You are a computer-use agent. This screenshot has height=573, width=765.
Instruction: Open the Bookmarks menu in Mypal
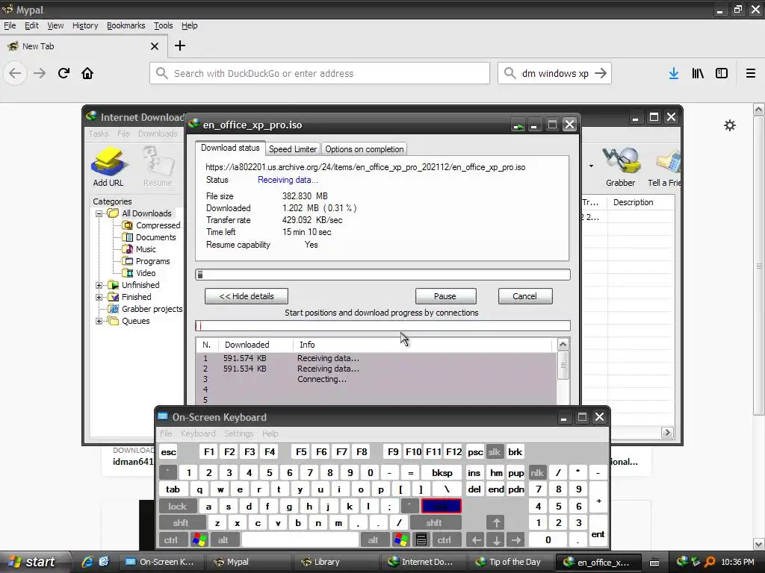126,26
